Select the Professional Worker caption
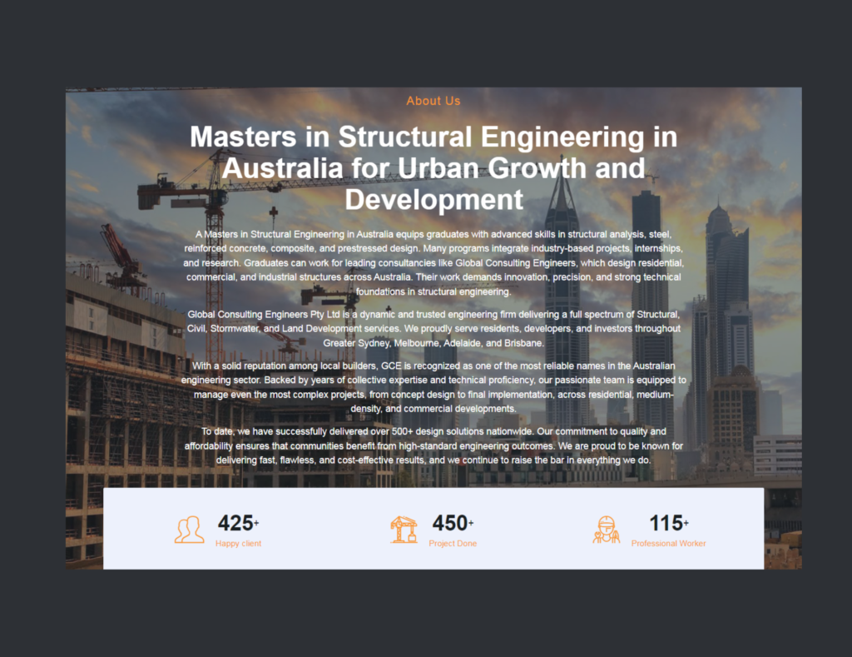852x657 pixels. [668, 544]
